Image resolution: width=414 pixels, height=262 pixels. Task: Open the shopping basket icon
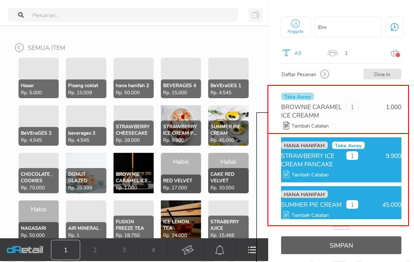coord(395,53)
